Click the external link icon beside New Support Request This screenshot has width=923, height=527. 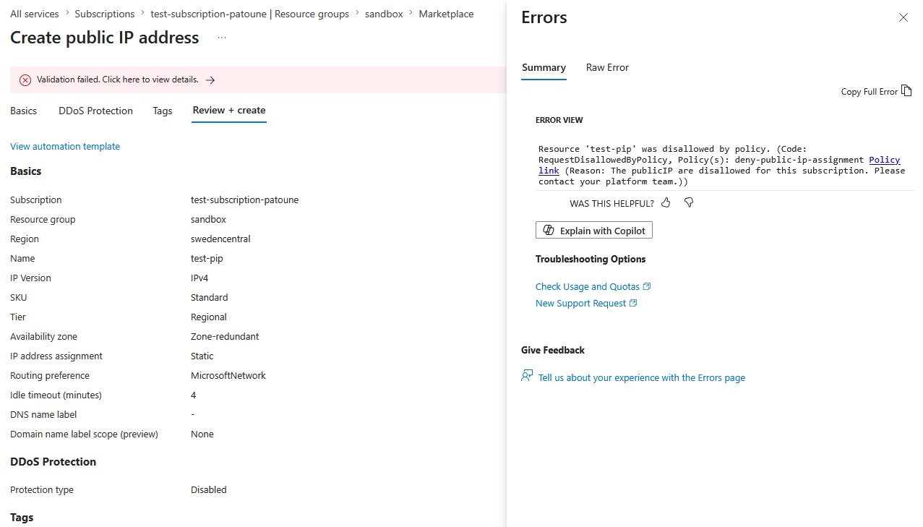633,303
